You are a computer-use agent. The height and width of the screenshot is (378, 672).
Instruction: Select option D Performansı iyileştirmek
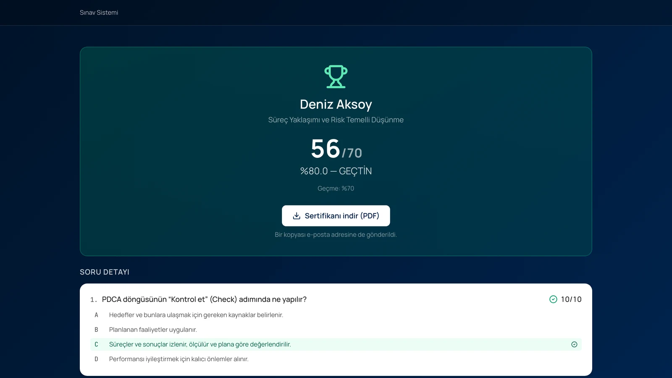coord(336,359)
